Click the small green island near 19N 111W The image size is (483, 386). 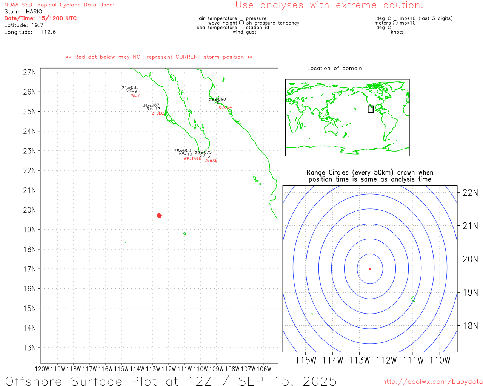point(185,234)
